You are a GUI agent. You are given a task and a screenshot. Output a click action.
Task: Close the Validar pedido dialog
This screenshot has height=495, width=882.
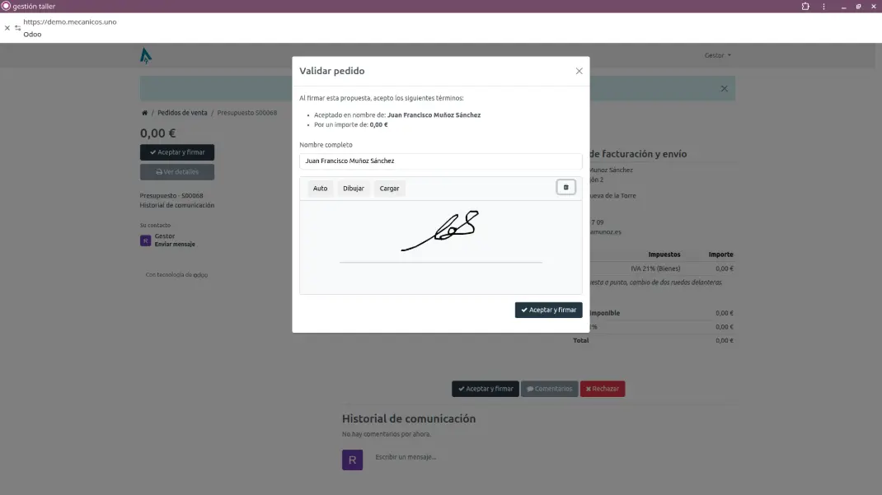(x=578, y=70)
